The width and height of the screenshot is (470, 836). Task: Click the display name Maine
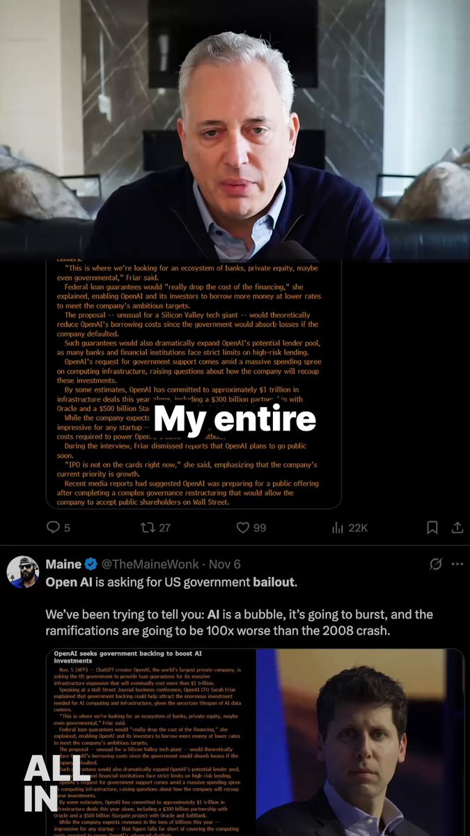click(x=63, y=564)
